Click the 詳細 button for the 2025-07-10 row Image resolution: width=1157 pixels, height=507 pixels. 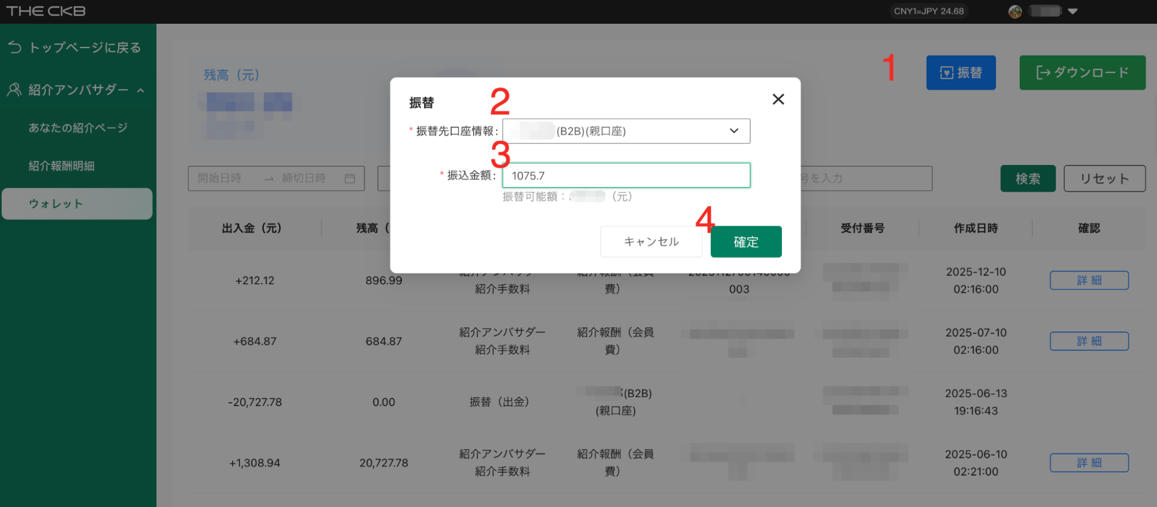[1089, 341]
